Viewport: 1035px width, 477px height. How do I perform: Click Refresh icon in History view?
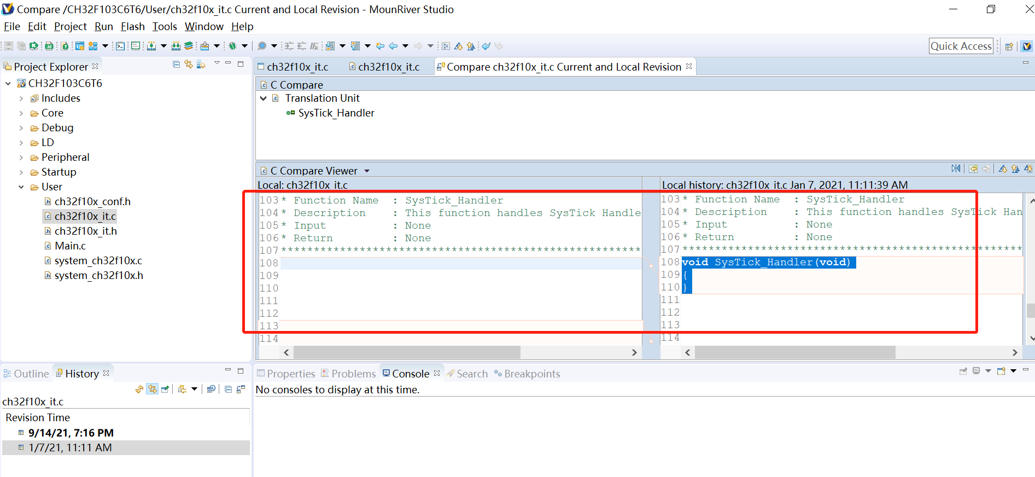[x=139, y=389]
